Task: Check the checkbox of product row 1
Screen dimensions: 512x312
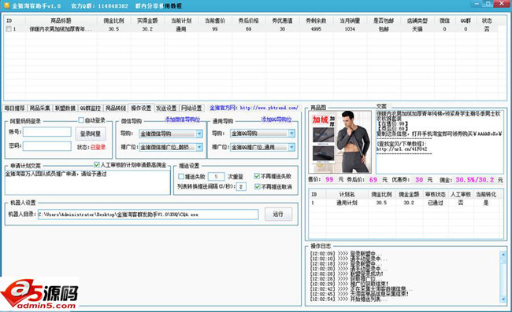Action: click(x=9, y=29)
